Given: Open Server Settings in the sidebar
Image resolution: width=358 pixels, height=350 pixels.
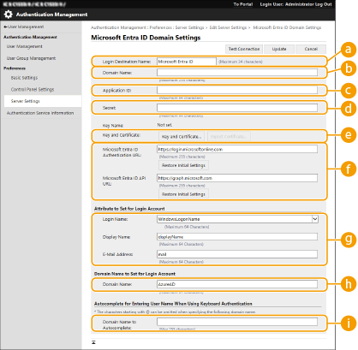Looking at the screenshot, I should [x=26, y=101].
